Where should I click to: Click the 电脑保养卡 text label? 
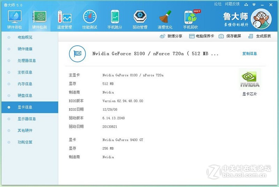(205, 36)
